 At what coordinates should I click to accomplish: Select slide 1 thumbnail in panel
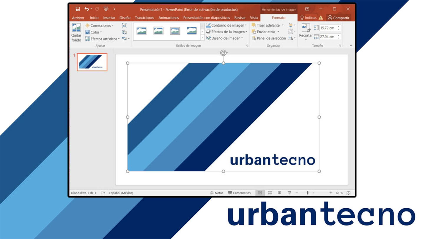(x=92, y=62)
